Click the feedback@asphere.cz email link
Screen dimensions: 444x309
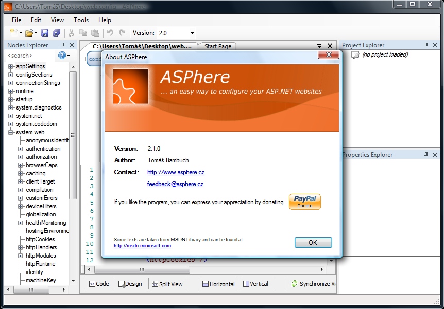175,184
